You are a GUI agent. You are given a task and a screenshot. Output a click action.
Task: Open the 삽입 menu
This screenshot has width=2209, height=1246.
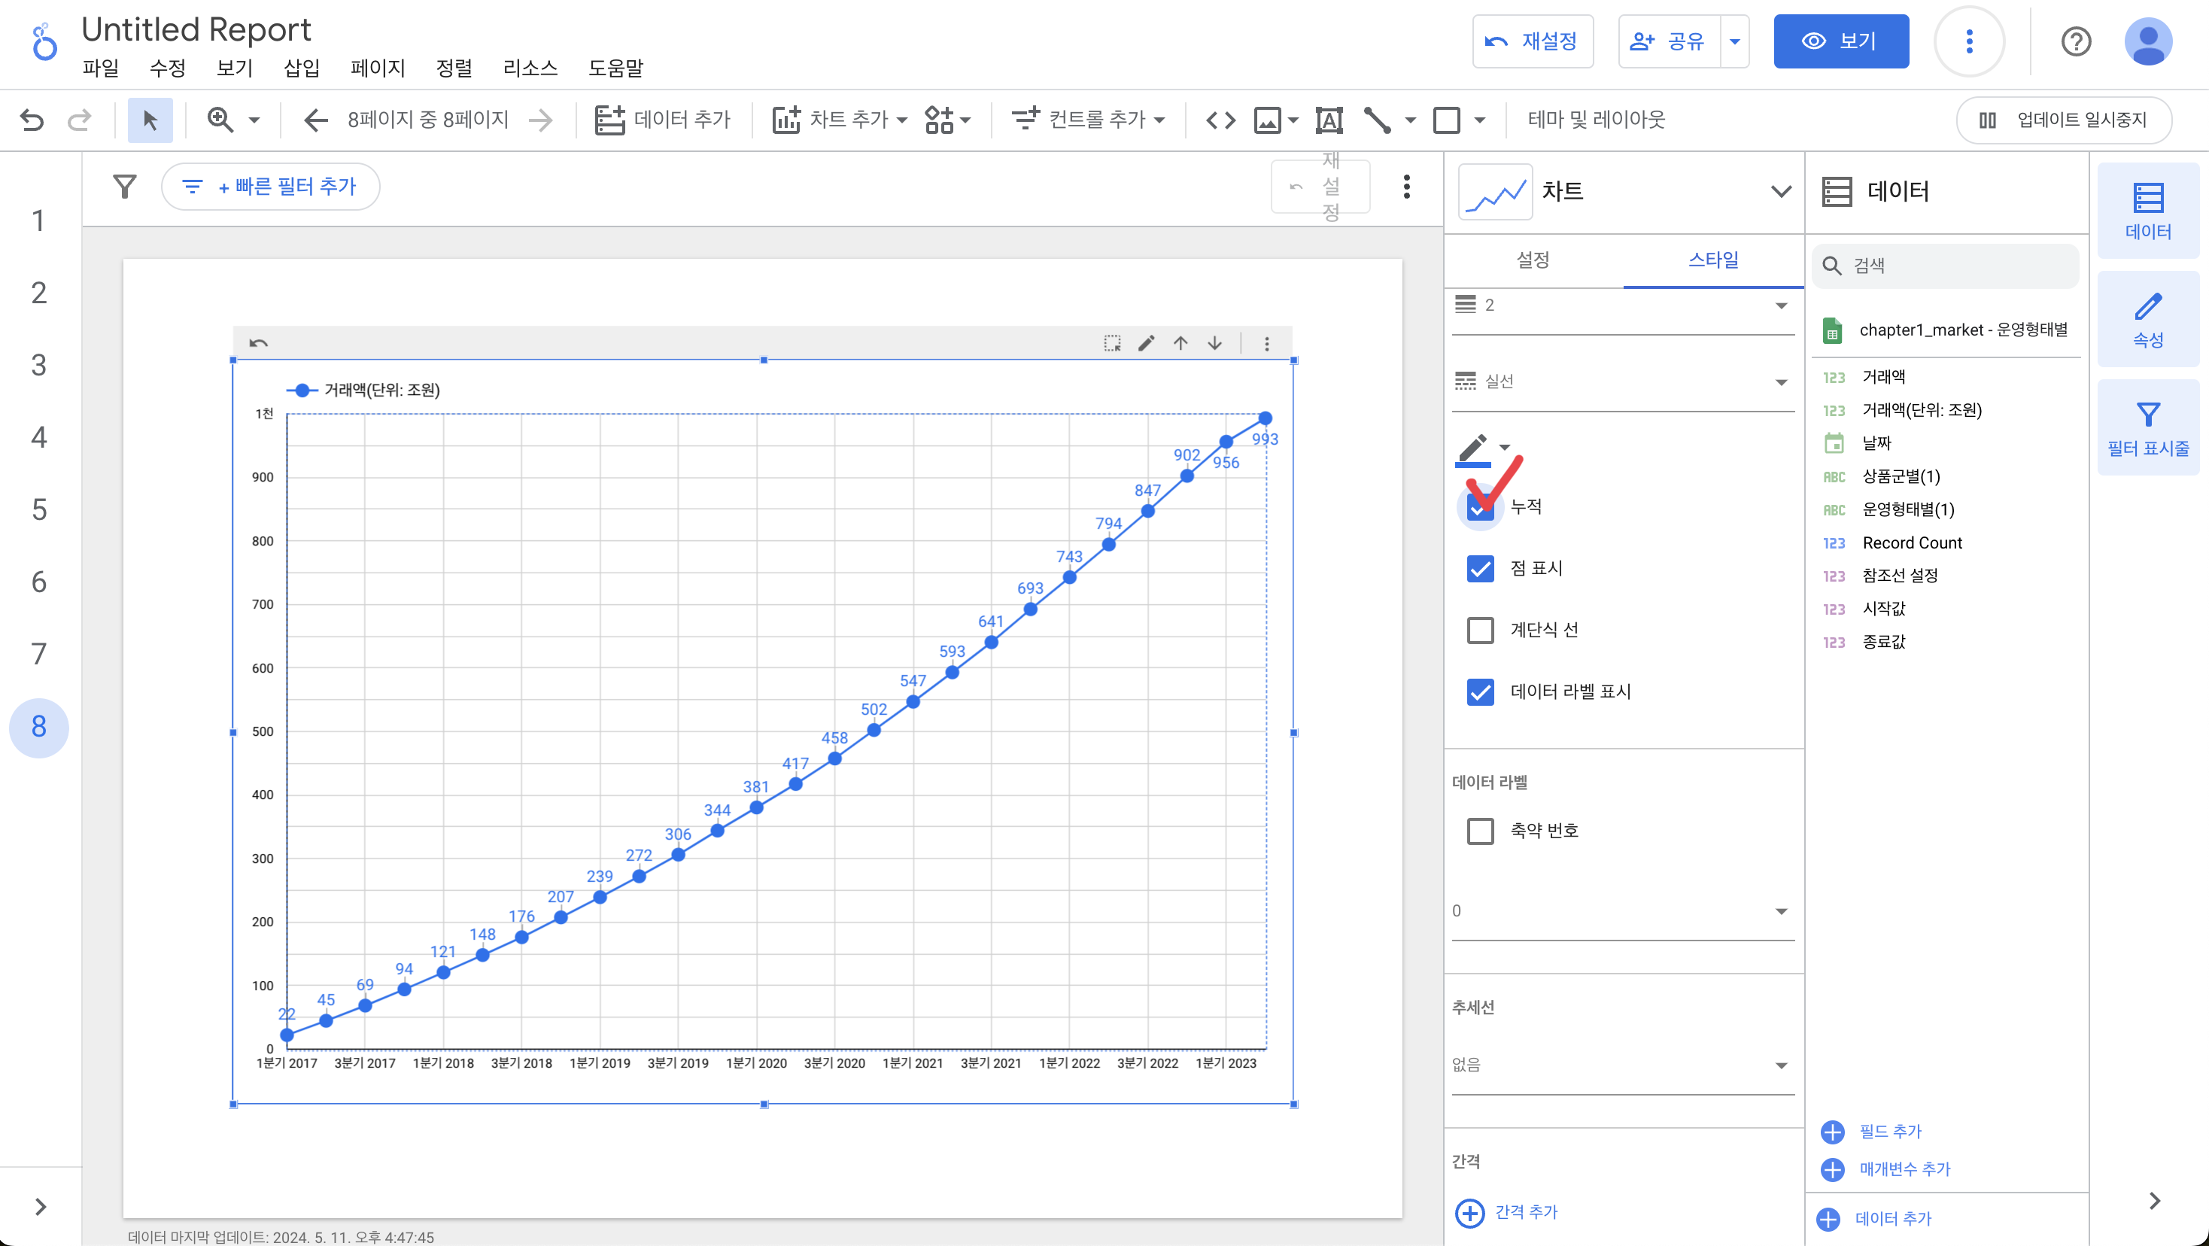tap(301, 68)
